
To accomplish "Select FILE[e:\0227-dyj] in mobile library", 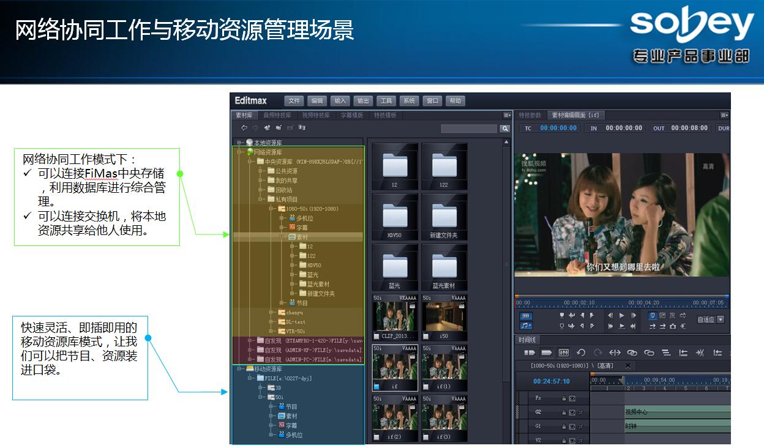I will [284, 378].
